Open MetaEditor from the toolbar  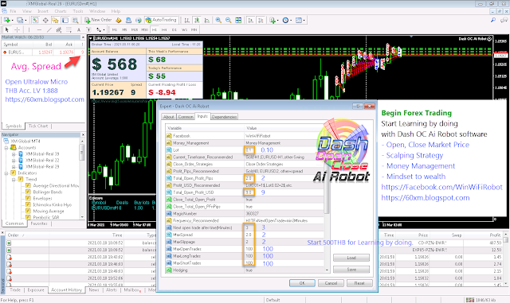(119, 20)
